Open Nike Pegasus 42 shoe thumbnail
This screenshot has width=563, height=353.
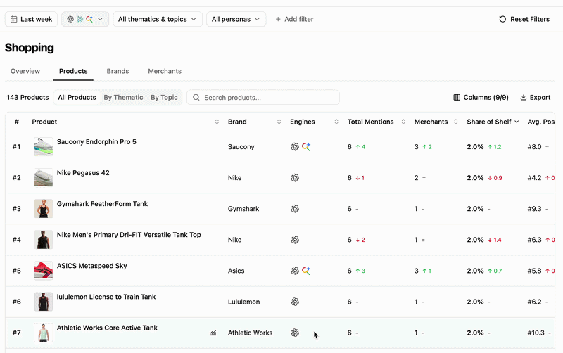click(44, 178)
